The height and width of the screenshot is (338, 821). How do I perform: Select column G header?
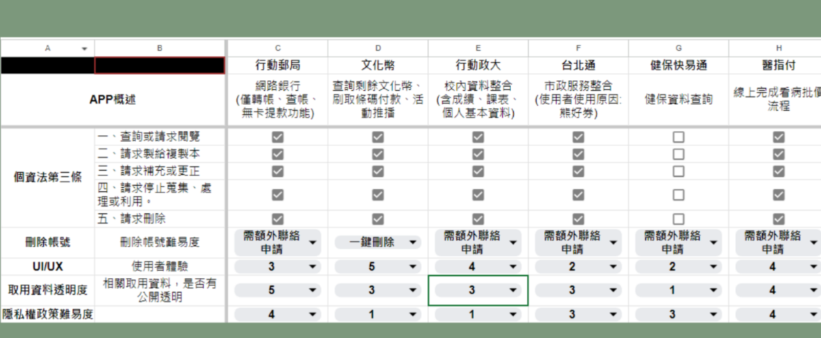click(678, 48)
